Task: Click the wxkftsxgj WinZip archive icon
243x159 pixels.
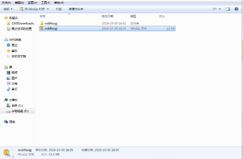Action: (x=41, y=28)
